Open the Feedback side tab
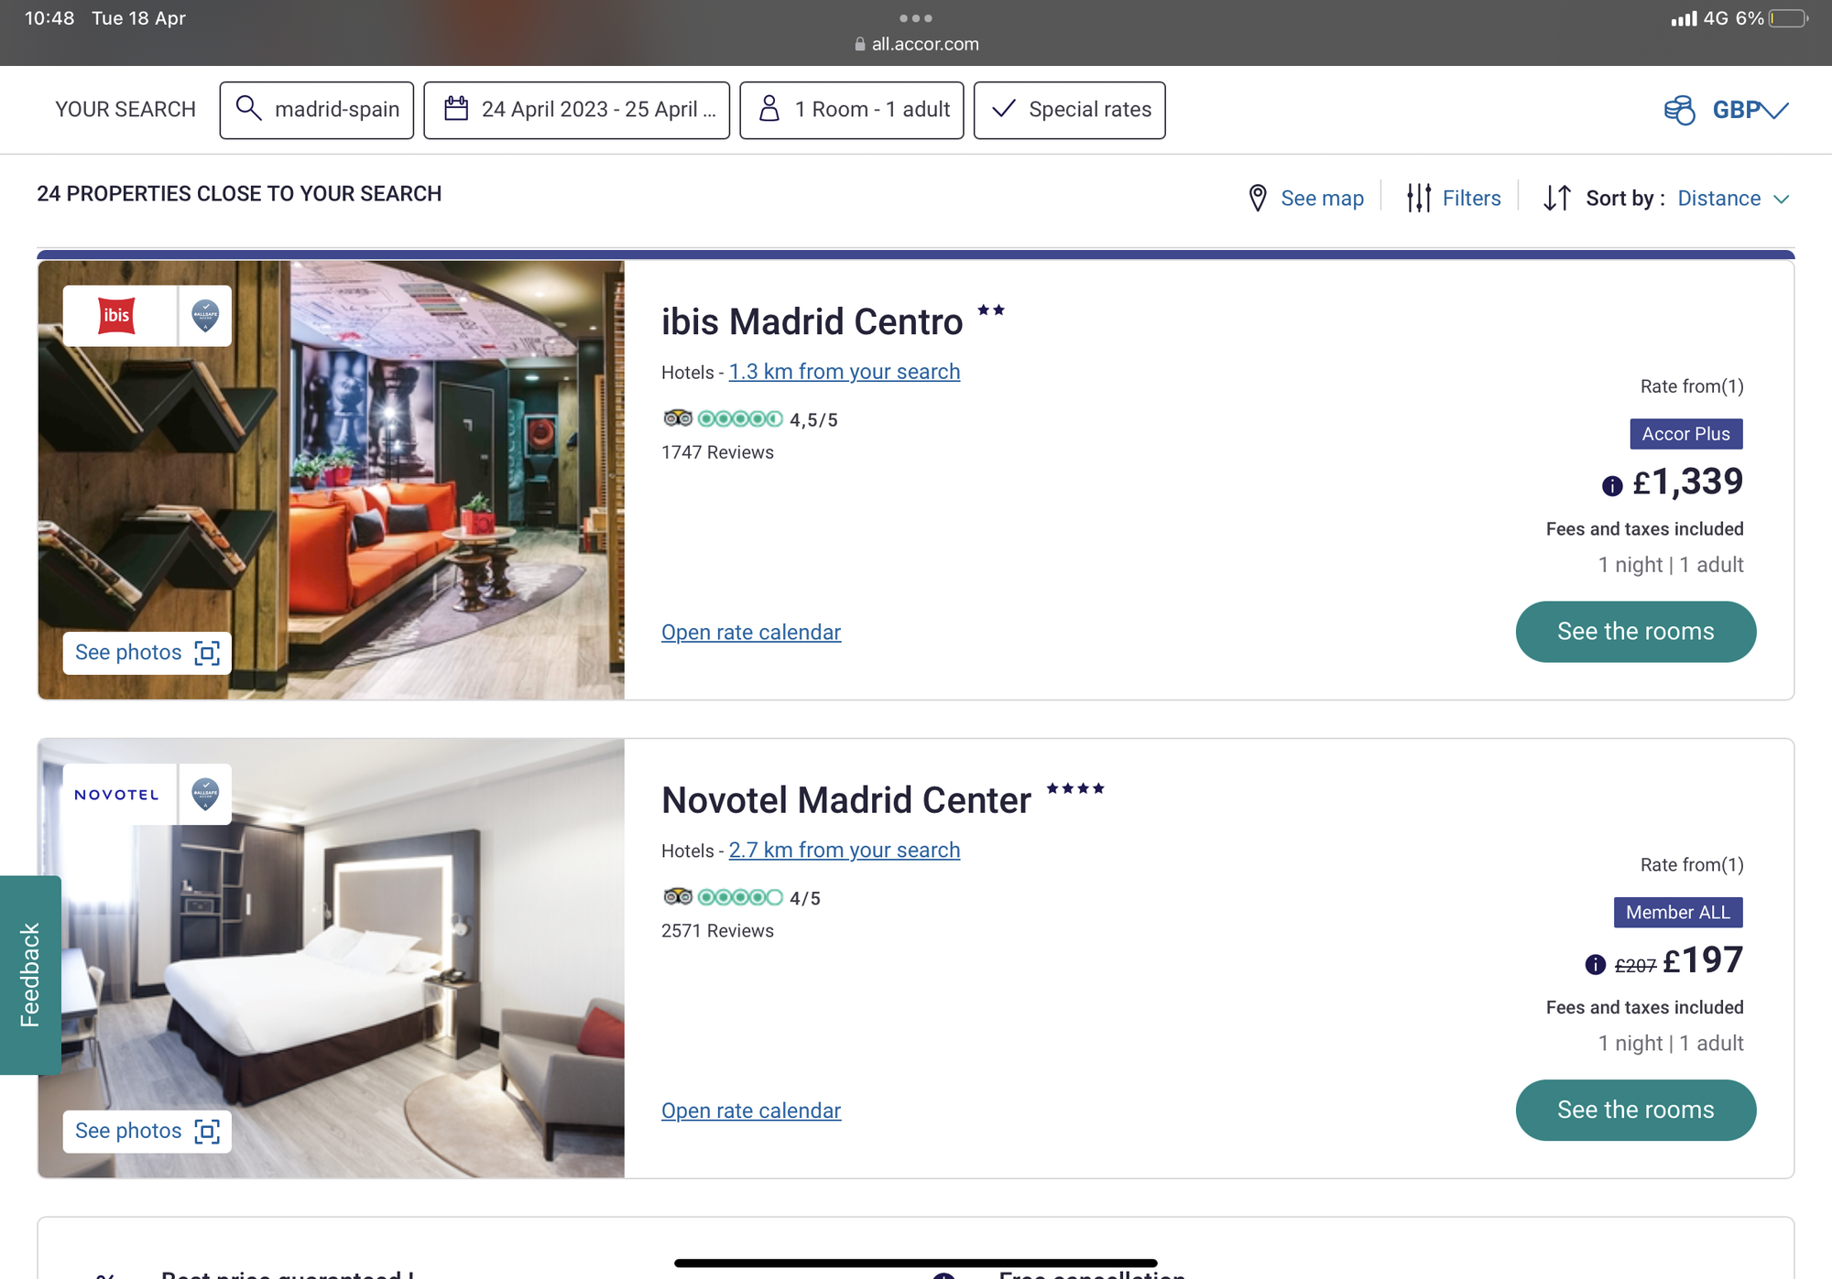 (x=30, y=975)
